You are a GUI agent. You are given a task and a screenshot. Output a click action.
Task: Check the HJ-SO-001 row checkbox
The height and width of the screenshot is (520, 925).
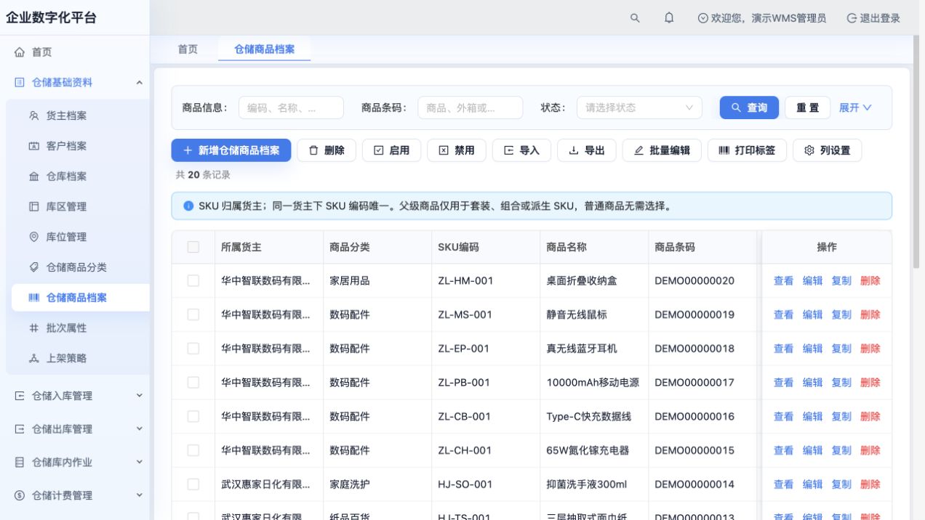coord(193,484)
